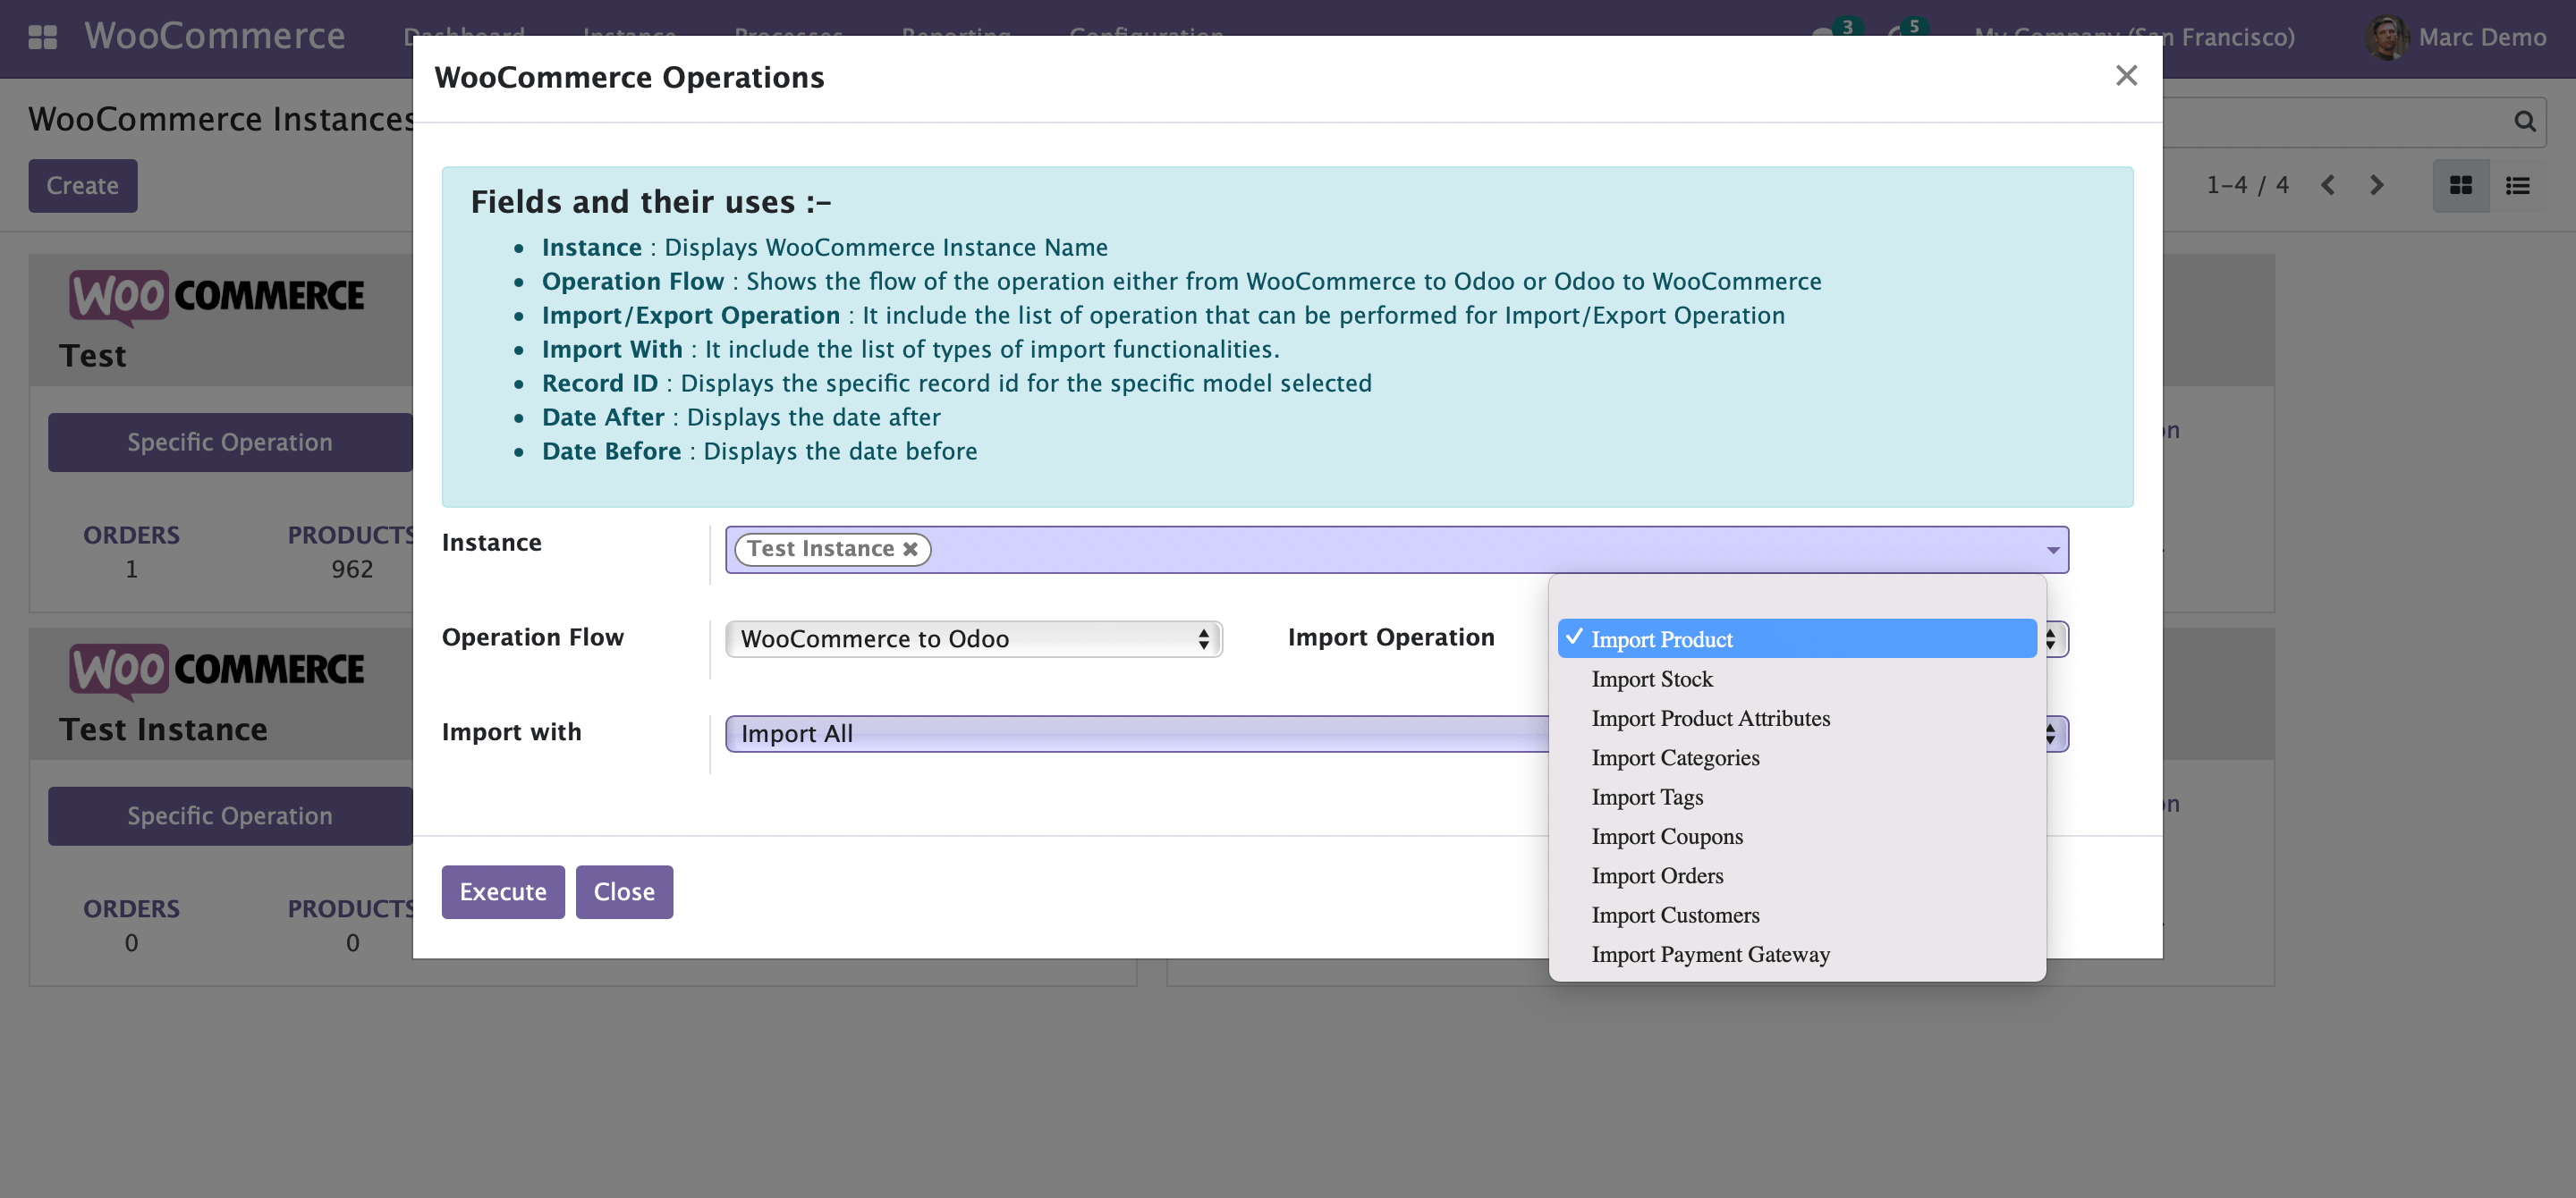
Task: Switch to kanban view
Action: (2460, 186)
